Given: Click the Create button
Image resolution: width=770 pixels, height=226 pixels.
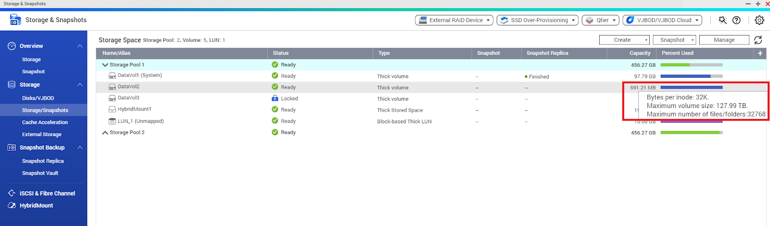Looking at the screenshot, I should (624, 40).
